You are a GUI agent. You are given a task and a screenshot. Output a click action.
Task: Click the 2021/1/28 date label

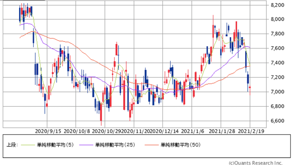coord(222,132)
